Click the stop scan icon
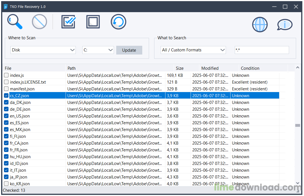The image size is (304, 196). pyautogui.click(x=39, y=22)
